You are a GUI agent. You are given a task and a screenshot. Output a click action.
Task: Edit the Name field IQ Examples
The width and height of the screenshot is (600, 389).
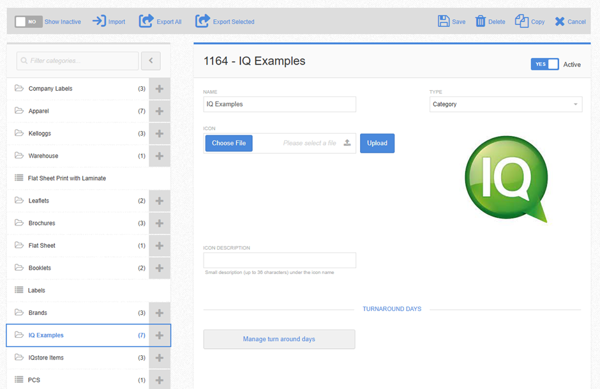280,104
